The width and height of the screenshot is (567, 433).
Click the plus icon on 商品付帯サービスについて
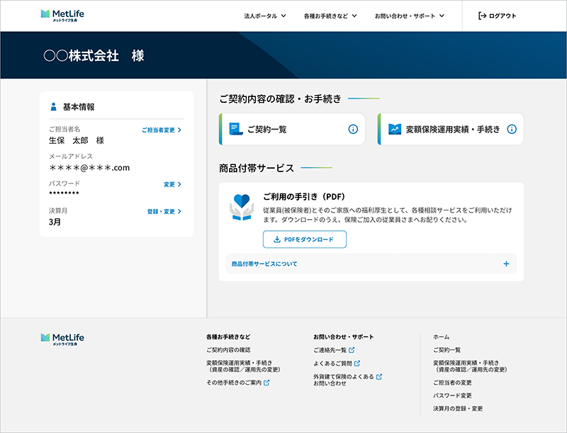[506, 264]
